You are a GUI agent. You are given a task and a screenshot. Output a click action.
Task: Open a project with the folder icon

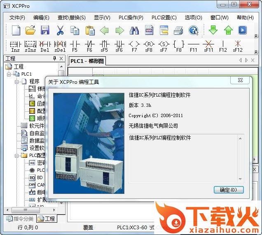tap(30, 30)
